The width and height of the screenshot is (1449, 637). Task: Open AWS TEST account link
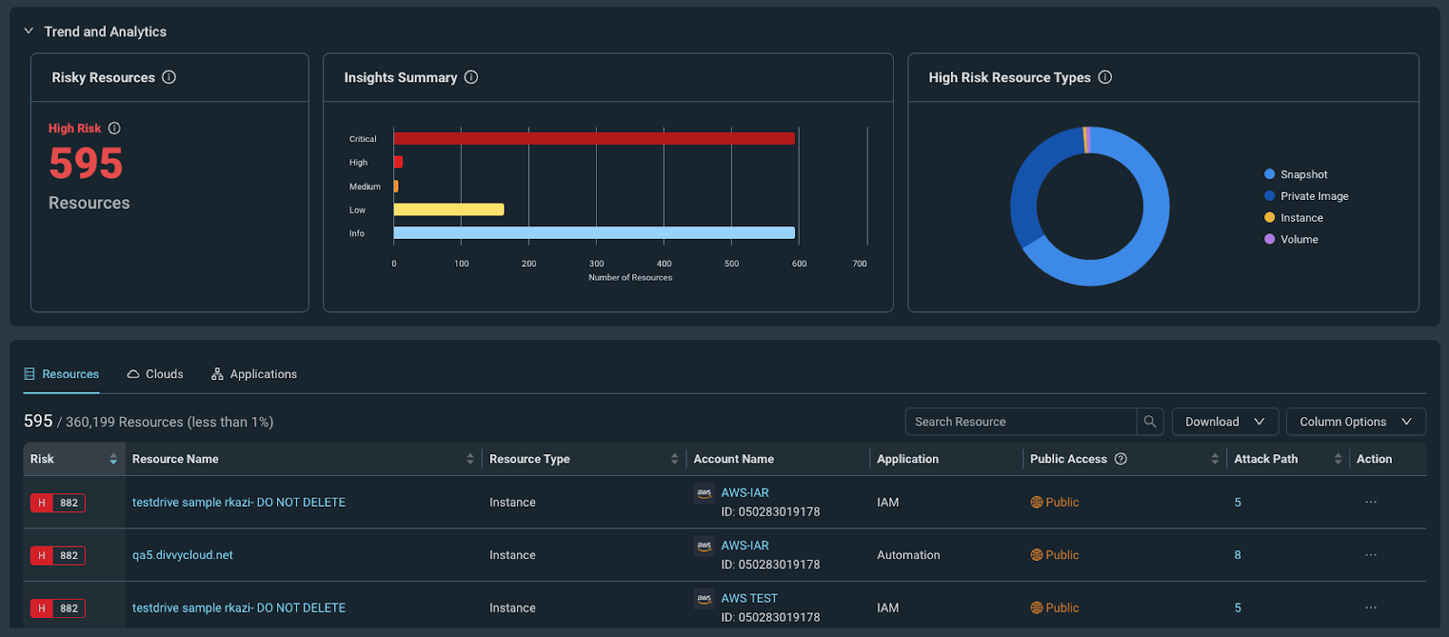pos(749,598)
